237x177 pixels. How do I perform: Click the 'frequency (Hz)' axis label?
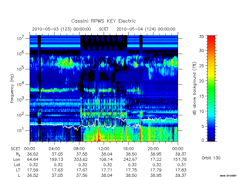12,88
